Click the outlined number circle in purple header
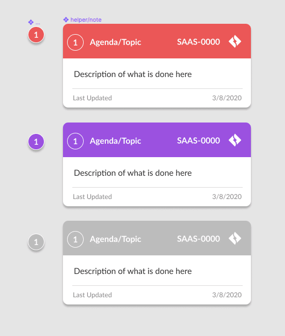285x336 pixels. 75,141
